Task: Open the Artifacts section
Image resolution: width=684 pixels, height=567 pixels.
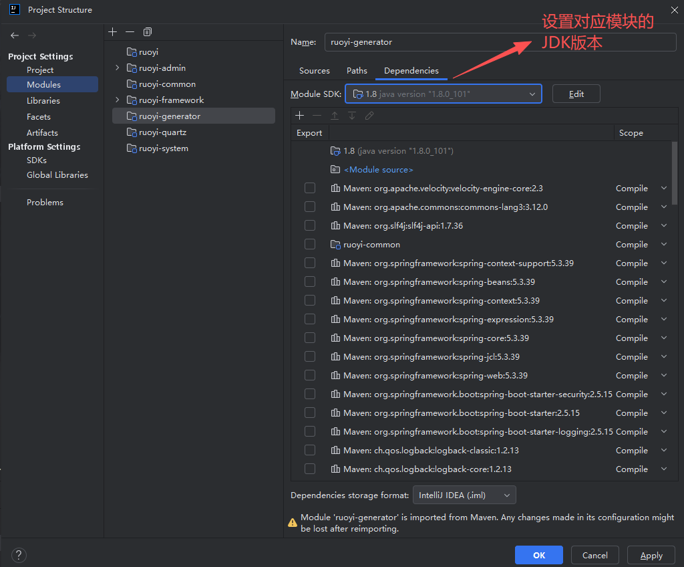Action: point(42,133)
